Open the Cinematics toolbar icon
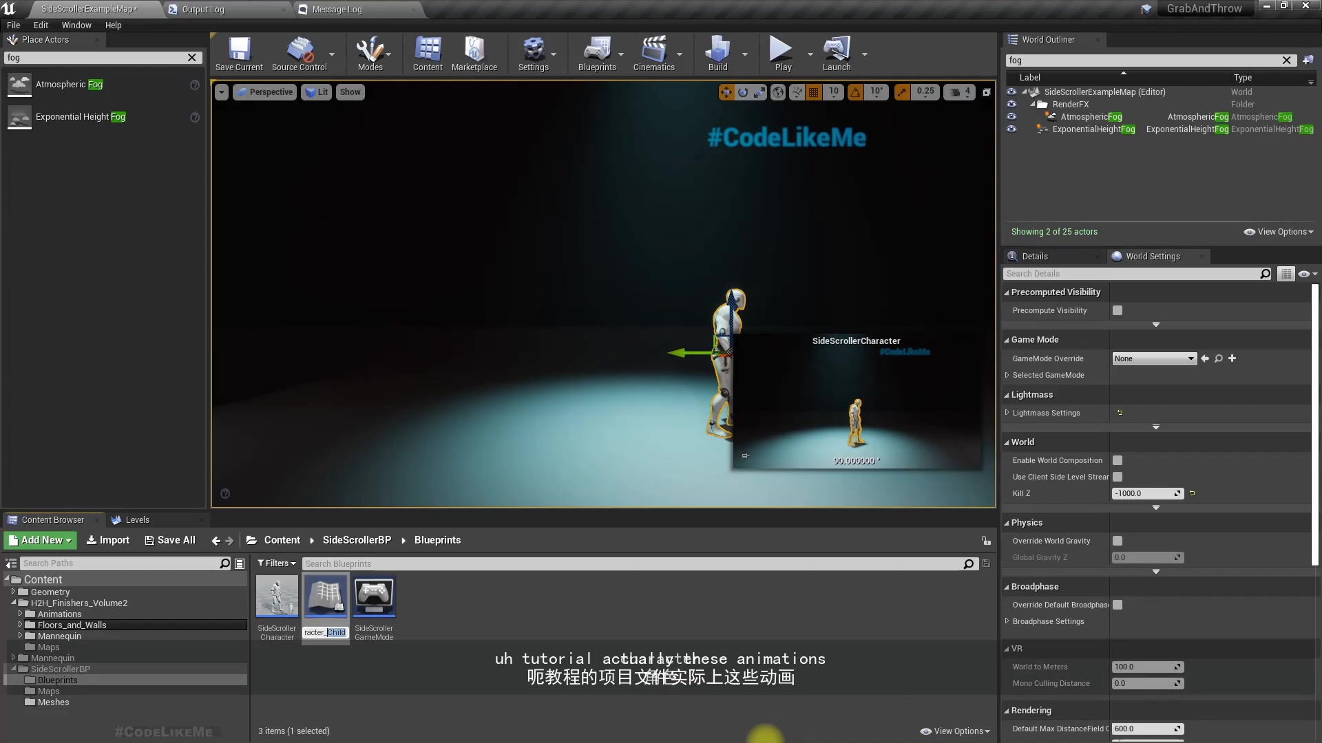Image resolution: width=1322 pixels, height=743 pixels. pyautogui.click(x=653, y=53)
